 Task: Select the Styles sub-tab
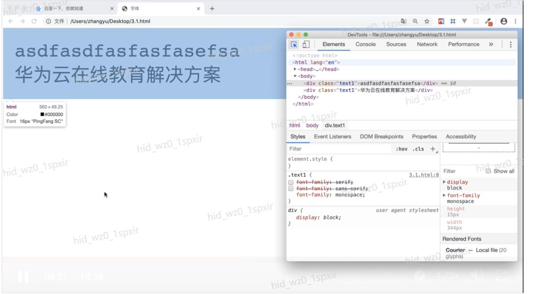pos(298,137)
